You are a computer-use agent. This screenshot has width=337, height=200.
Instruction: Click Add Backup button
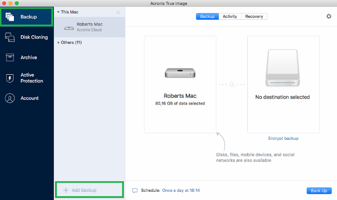(89, 190)
